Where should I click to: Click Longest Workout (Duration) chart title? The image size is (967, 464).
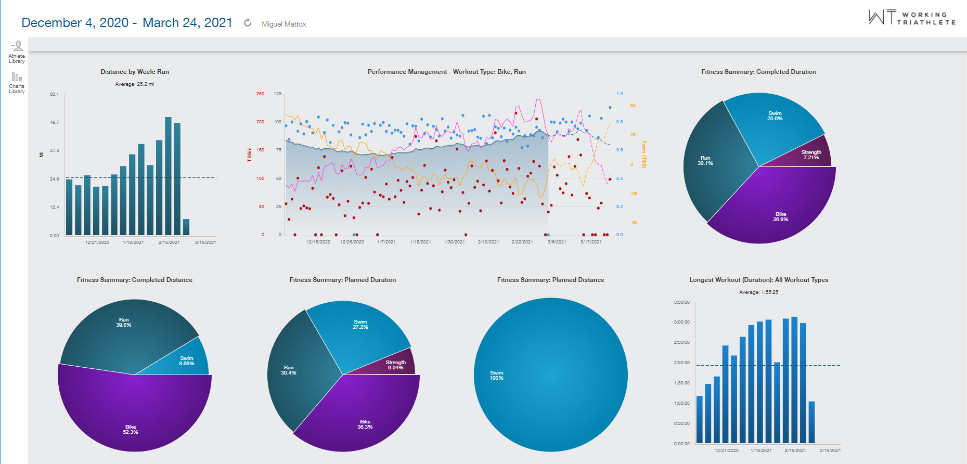pyautogui.click(x=758, y=280)
